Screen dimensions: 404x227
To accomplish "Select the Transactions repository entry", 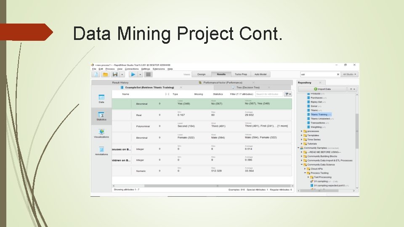I will pos(318,123).
